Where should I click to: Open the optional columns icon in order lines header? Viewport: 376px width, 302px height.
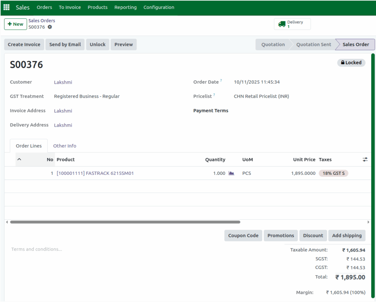[x=365, y=159]
